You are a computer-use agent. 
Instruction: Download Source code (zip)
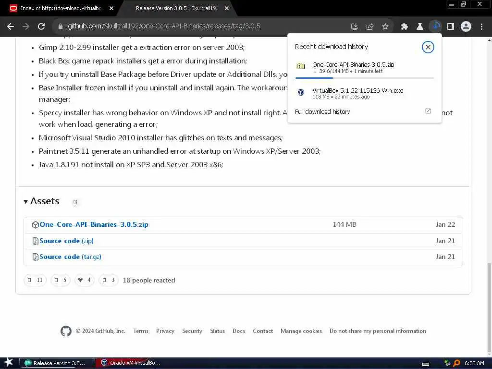66,241
